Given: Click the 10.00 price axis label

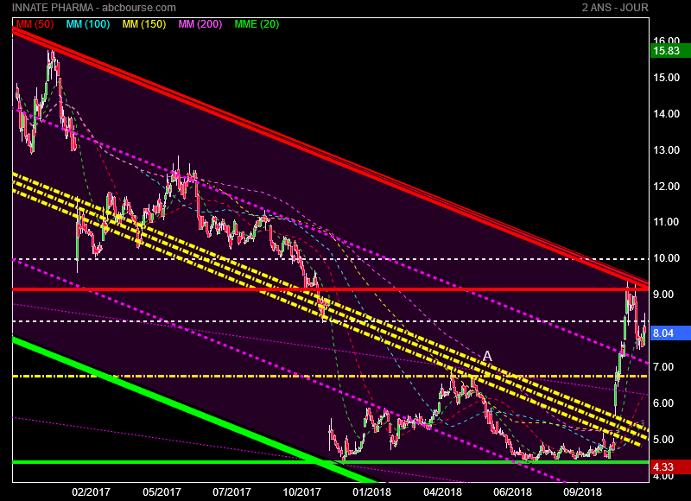Looking at the screenshot, I should [x=666, y=258].
